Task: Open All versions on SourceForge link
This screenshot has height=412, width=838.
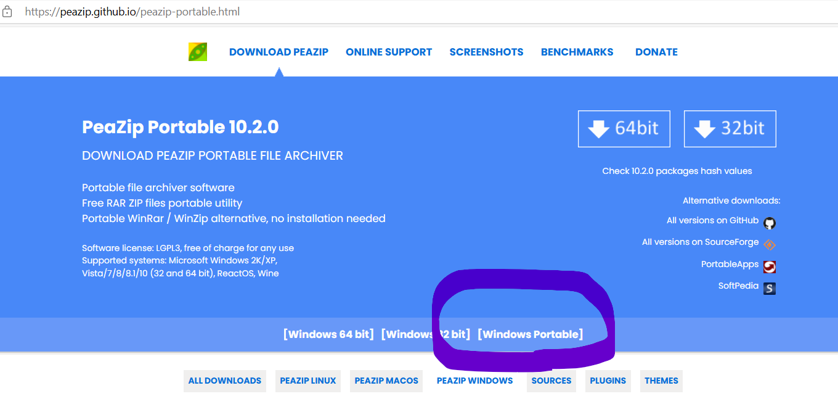Action: [700, 242]
